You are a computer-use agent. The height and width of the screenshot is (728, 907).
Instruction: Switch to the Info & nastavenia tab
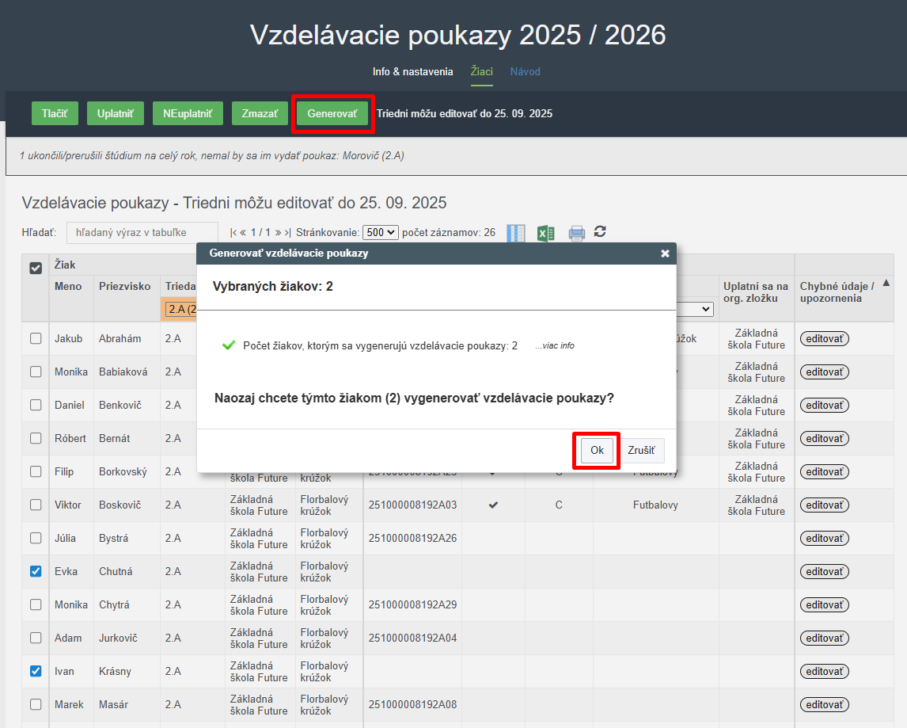(x=412, y=72)
